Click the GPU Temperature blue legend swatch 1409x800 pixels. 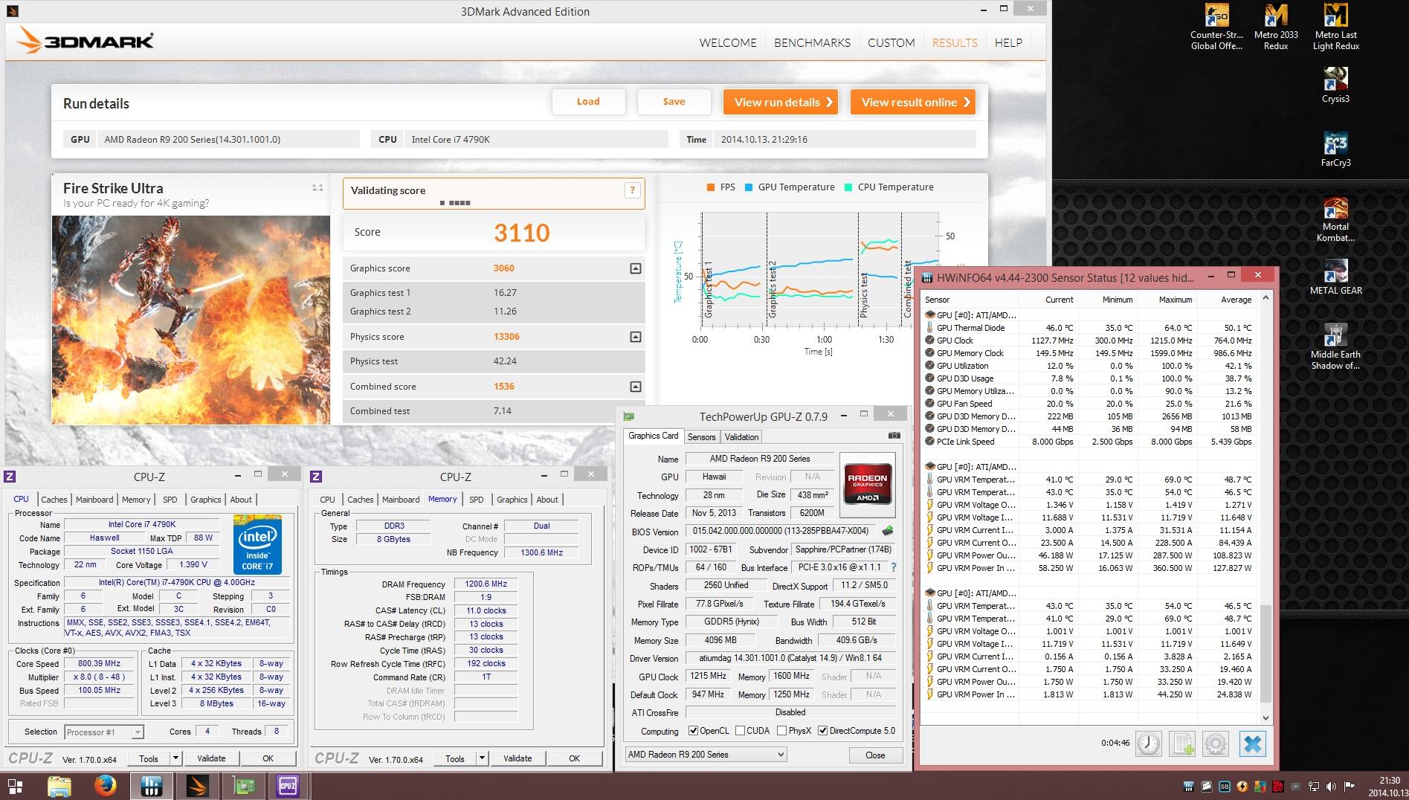click(749, 187)
